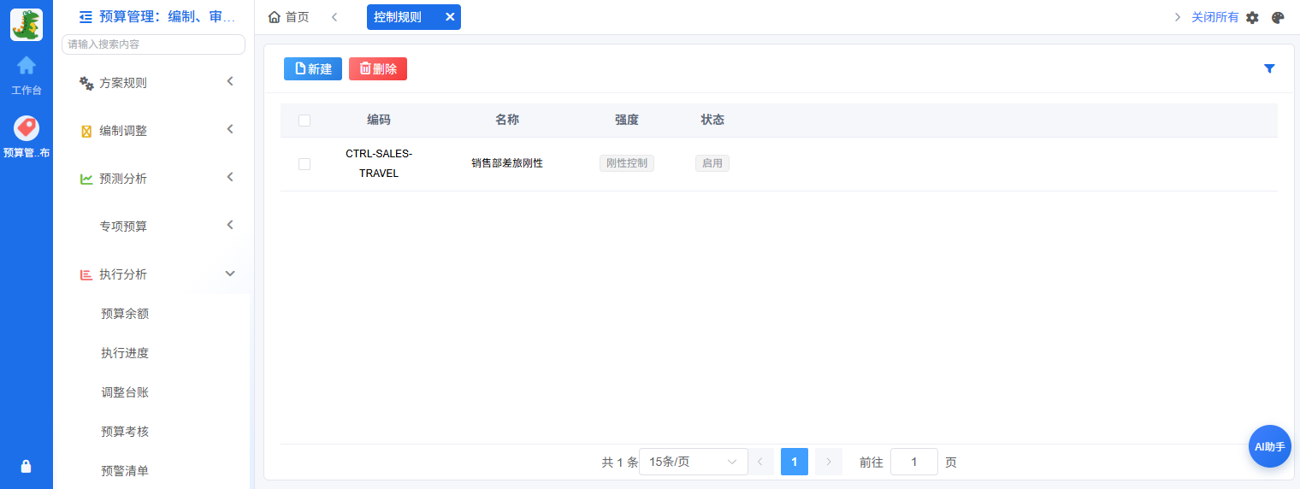
Task: Open settings with the gear icon
Action: click(x=1252, y=17)
